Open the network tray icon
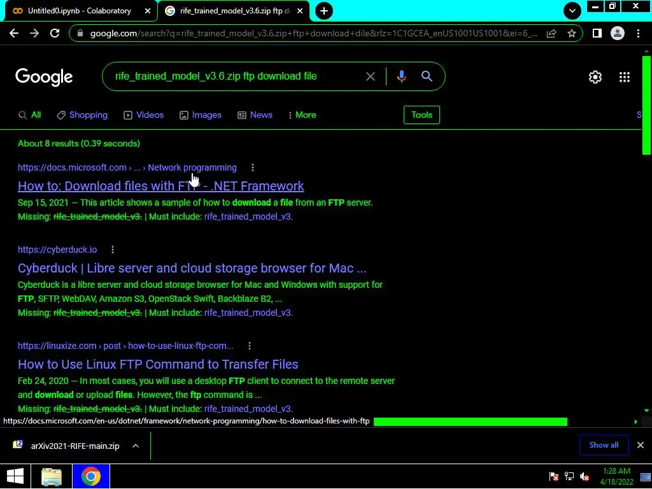 (569, 476)
